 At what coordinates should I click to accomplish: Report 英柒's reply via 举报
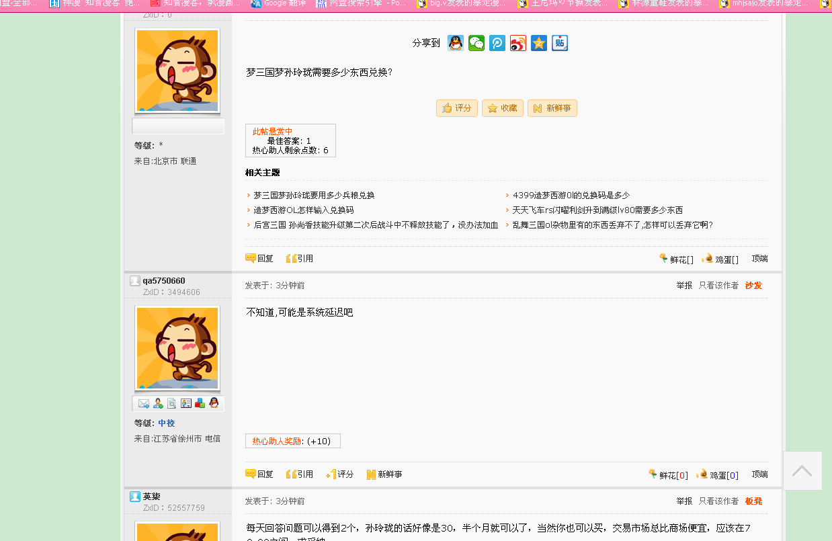(684, 501)
